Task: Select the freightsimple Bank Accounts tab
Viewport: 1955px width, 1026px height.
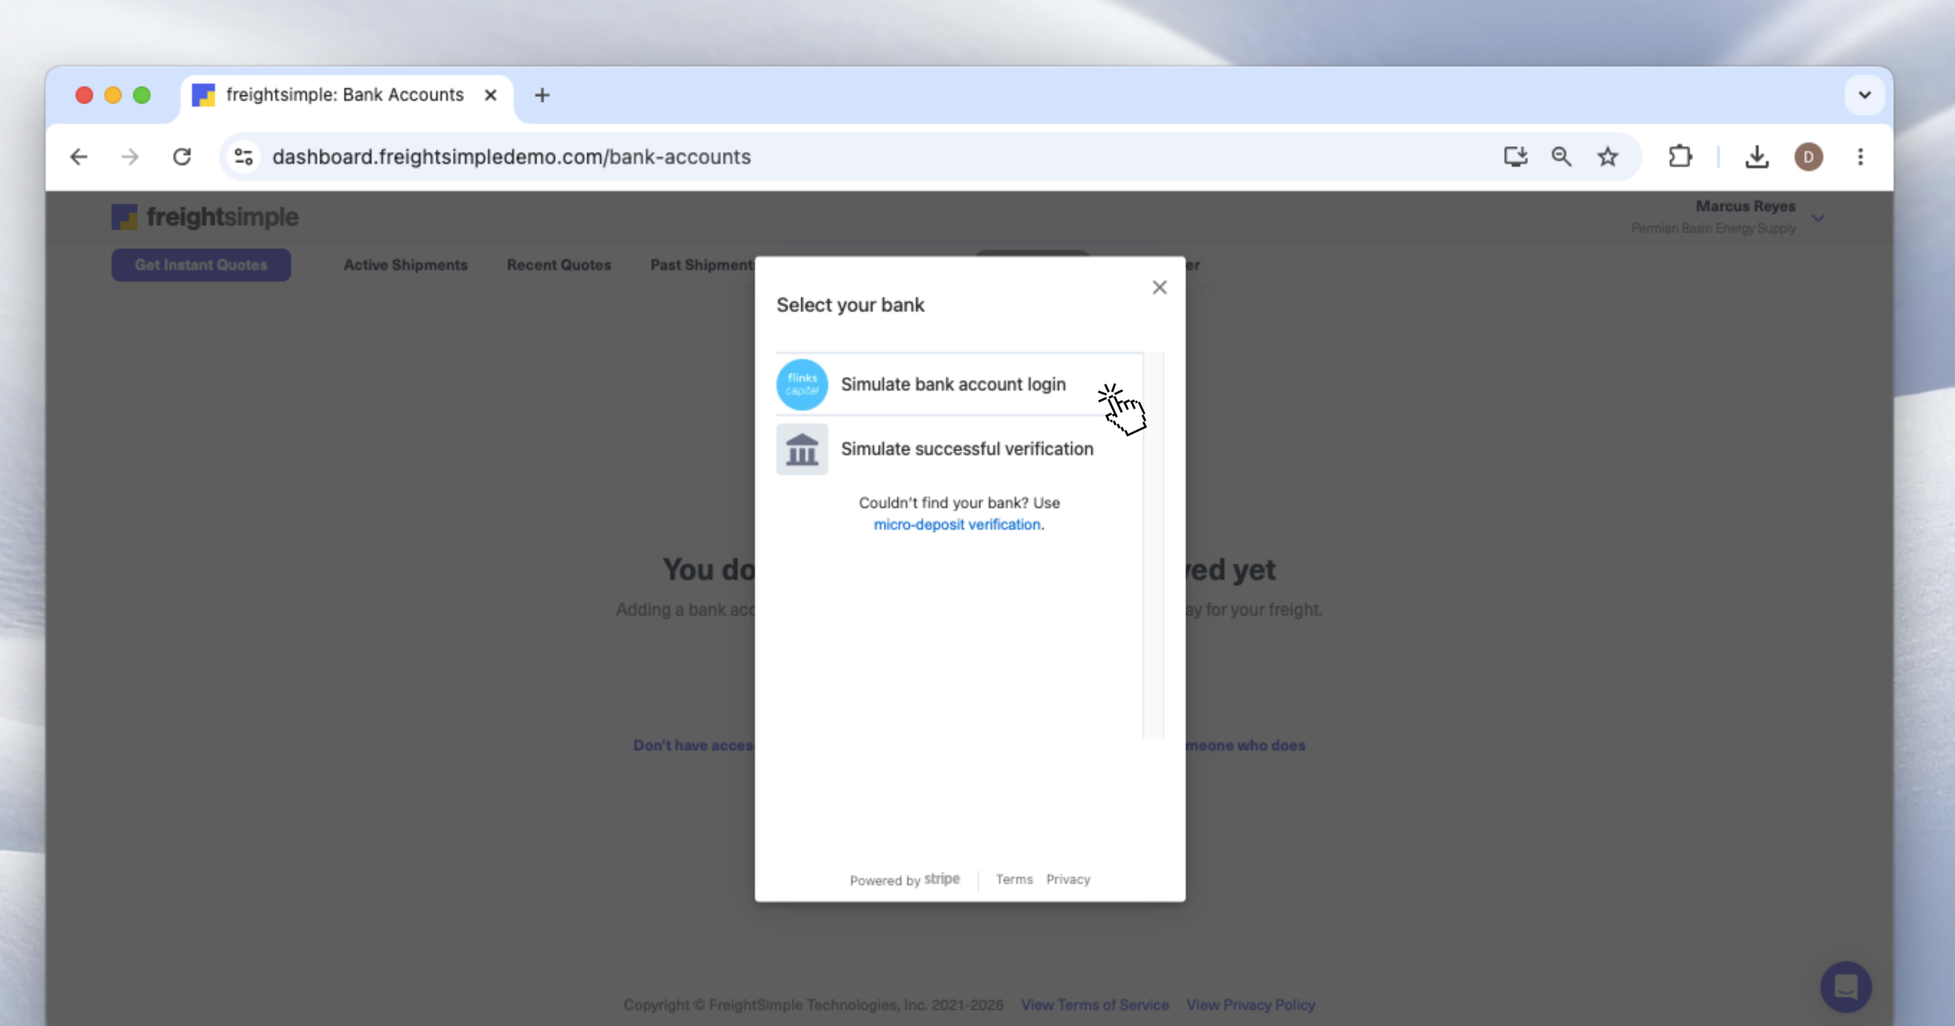Action: 345,96
